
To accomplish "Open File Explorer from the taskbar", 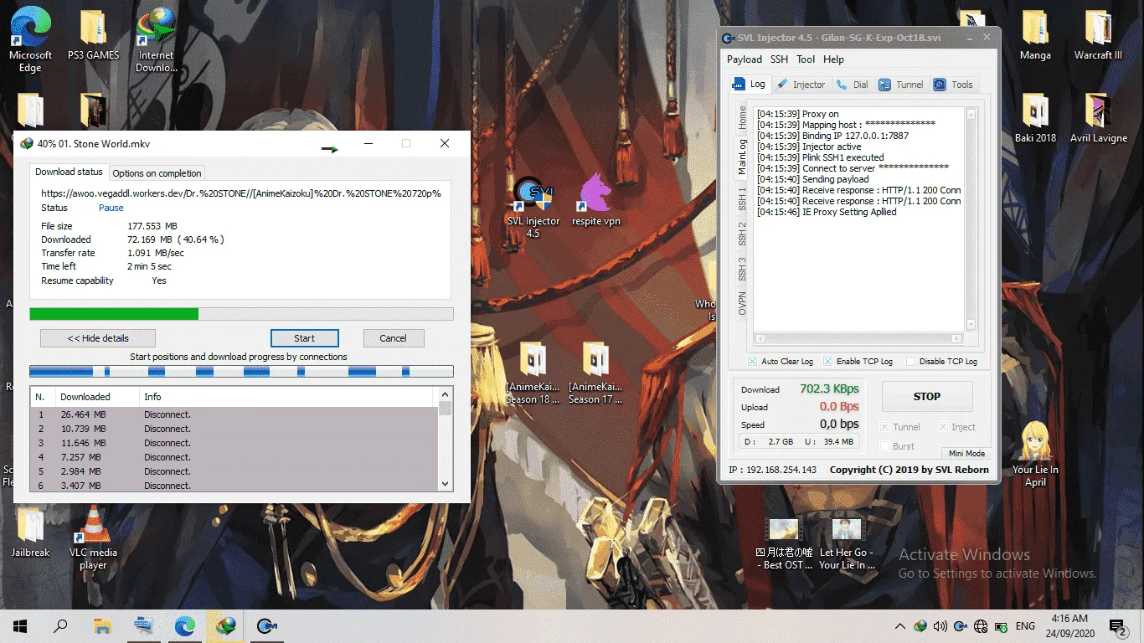I will 102,626.
